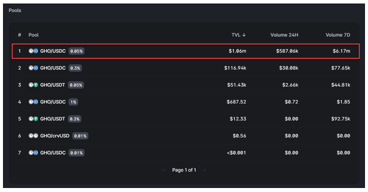Image resolution: width=368 pixels, height=192 pixels.
Task: Select the 0.3% fee badge on GHO/USDT
Action: (74, 119)
